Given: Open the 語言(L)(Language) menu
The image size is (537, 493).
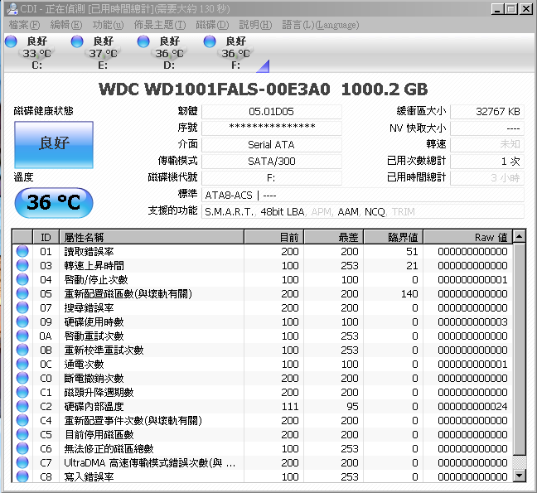Looking at the screenshot, I should 321,25.
